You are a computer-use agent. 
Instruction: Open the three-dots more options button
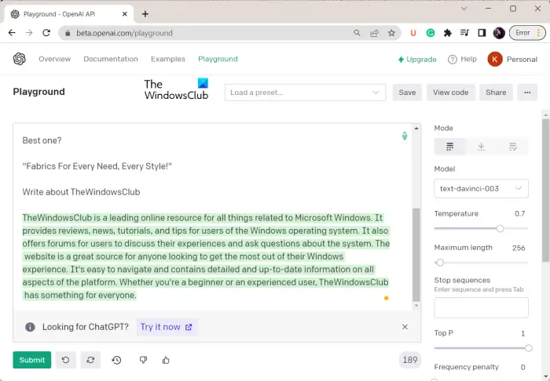point(527,93)
